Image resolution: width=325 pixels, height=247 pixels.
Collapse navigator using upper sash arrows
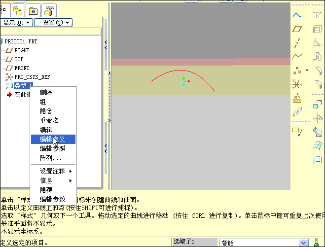pyautogui.click(x=106, y=45)
